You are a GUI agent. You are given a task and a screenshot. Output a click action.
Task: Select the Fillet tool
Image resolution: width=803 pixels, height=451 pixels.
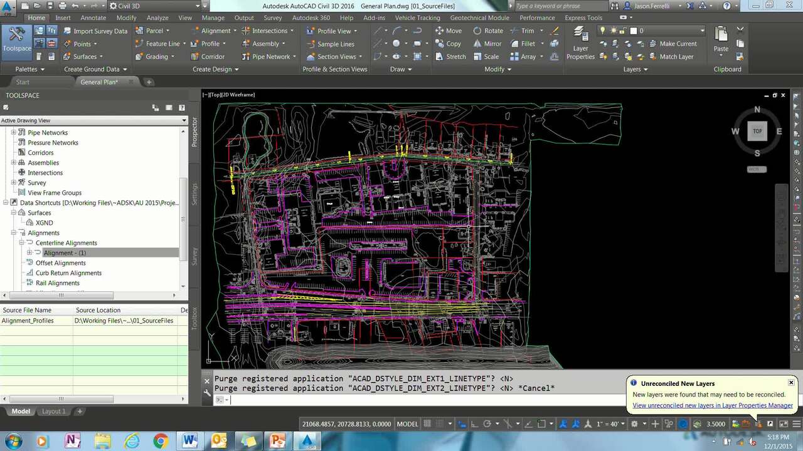point(523,44)
